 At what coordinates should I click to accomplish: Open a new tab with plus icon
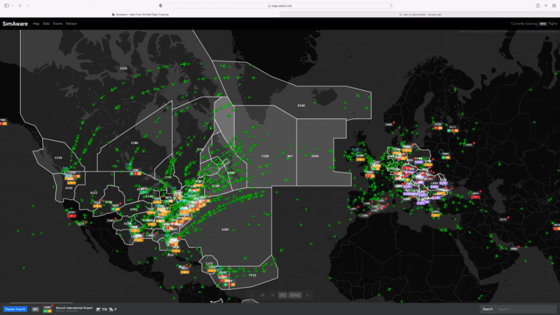point(546,6)
